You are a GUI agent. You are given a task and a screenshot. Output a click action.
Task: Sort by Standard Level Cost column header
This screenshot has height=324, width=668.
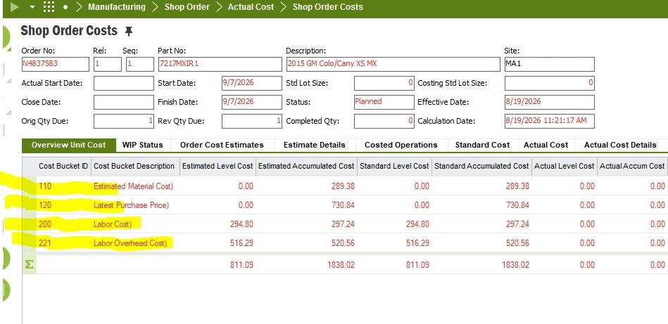pyautogui.click(x=394, y=167)
